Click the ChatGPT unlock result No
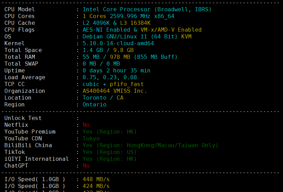 click(86, 166)
